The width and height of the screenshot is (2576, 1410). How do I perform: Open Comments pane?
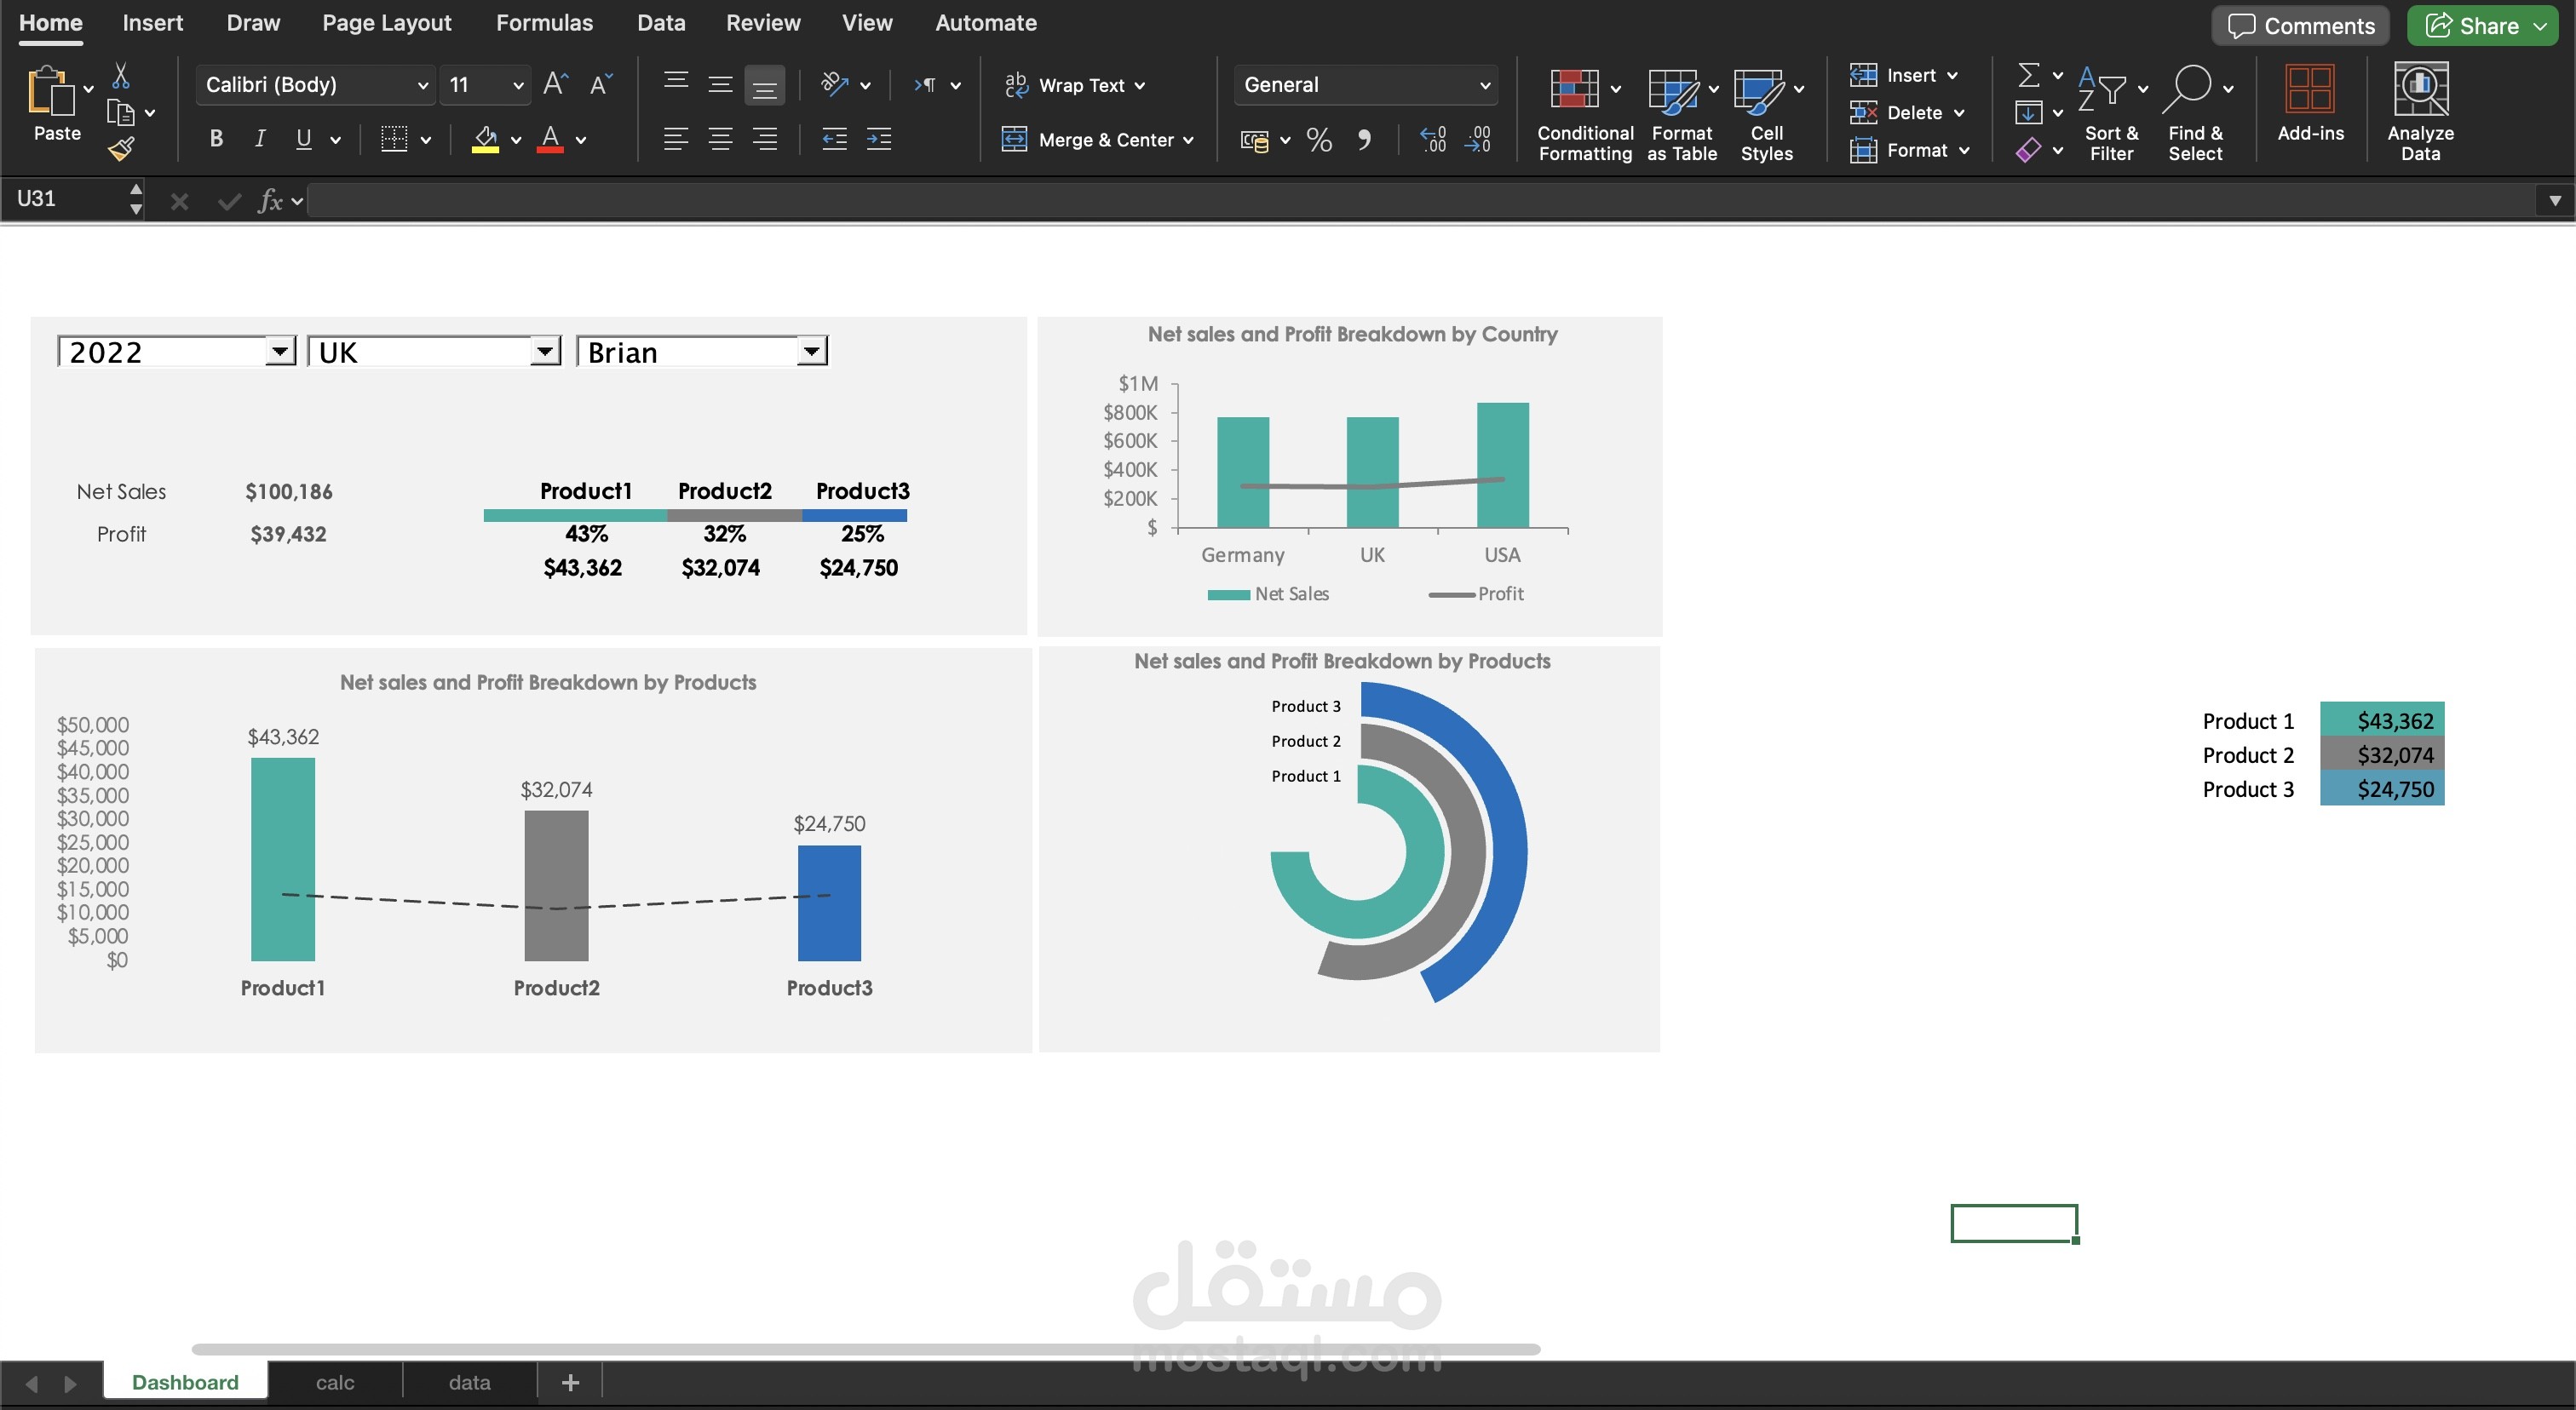point(2300,26)
